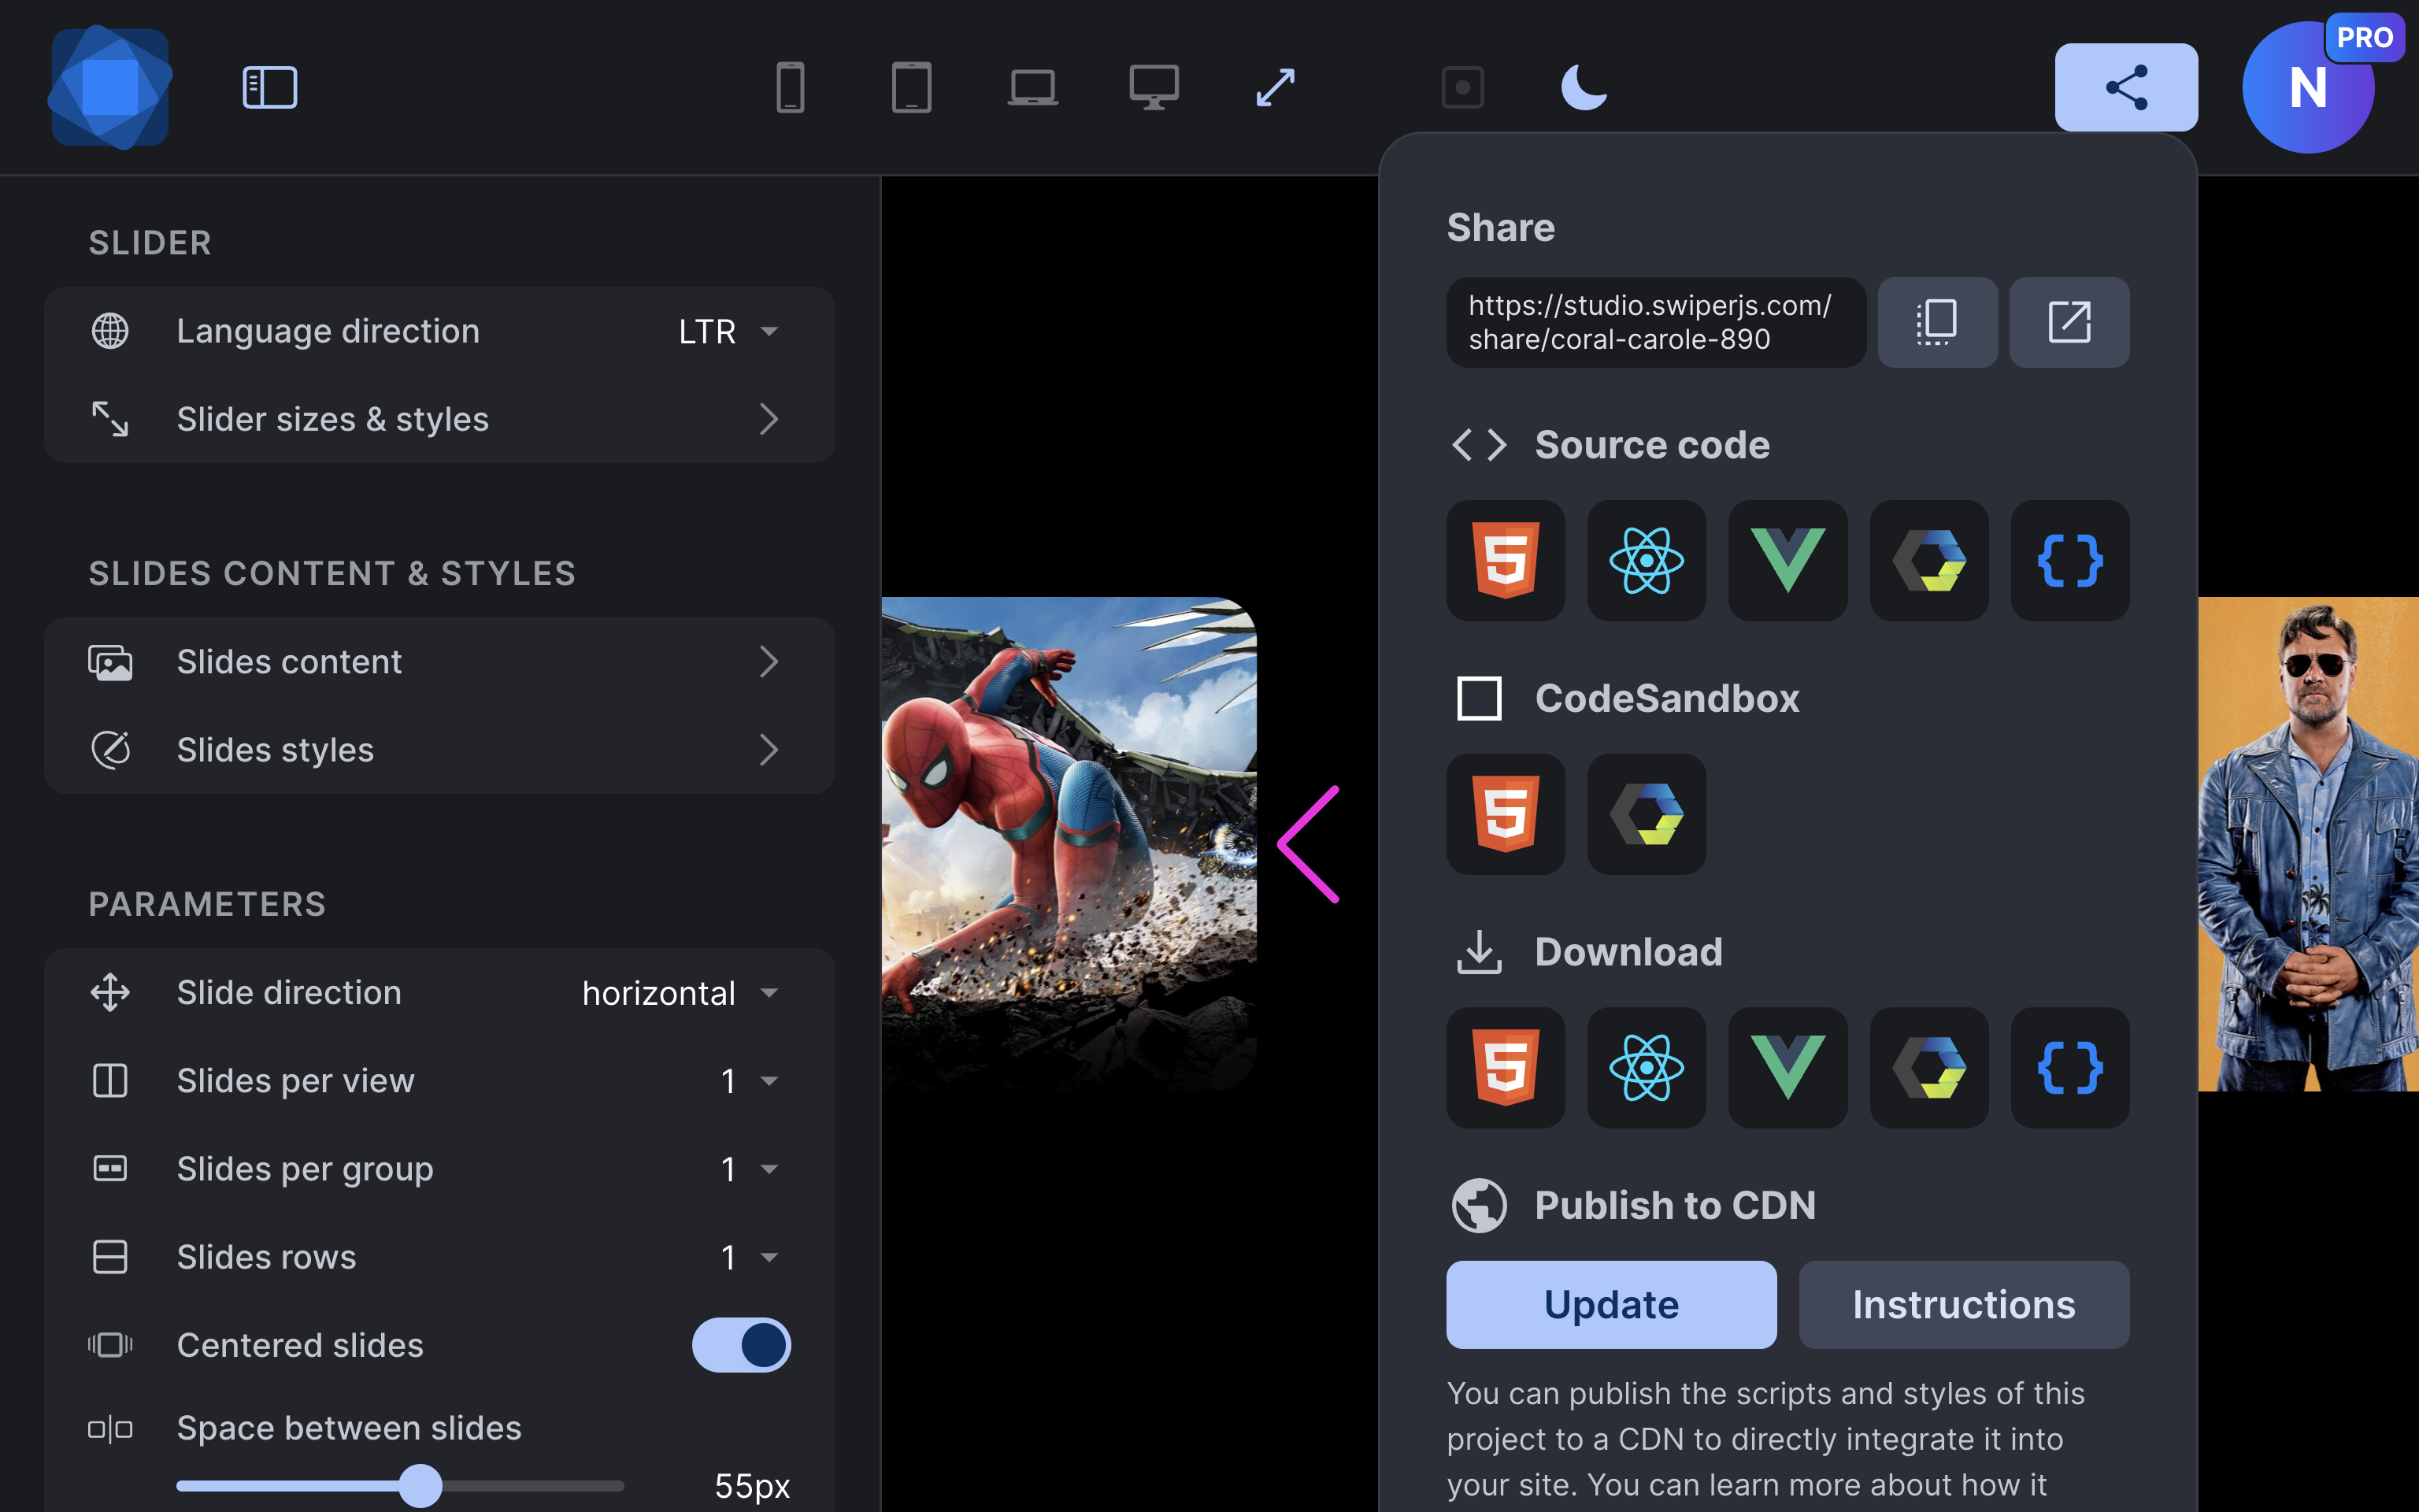Image resolution: width=2419 pixels, height=1512 pixels.
Task: Toggle the sidebar panel icon
Action: click(x=270, y=87)
